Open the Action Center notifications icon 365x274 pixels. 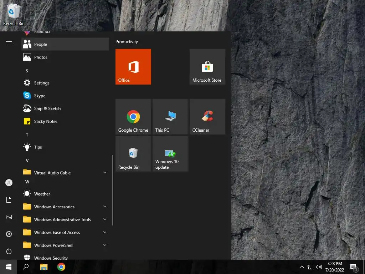point(354,267)
